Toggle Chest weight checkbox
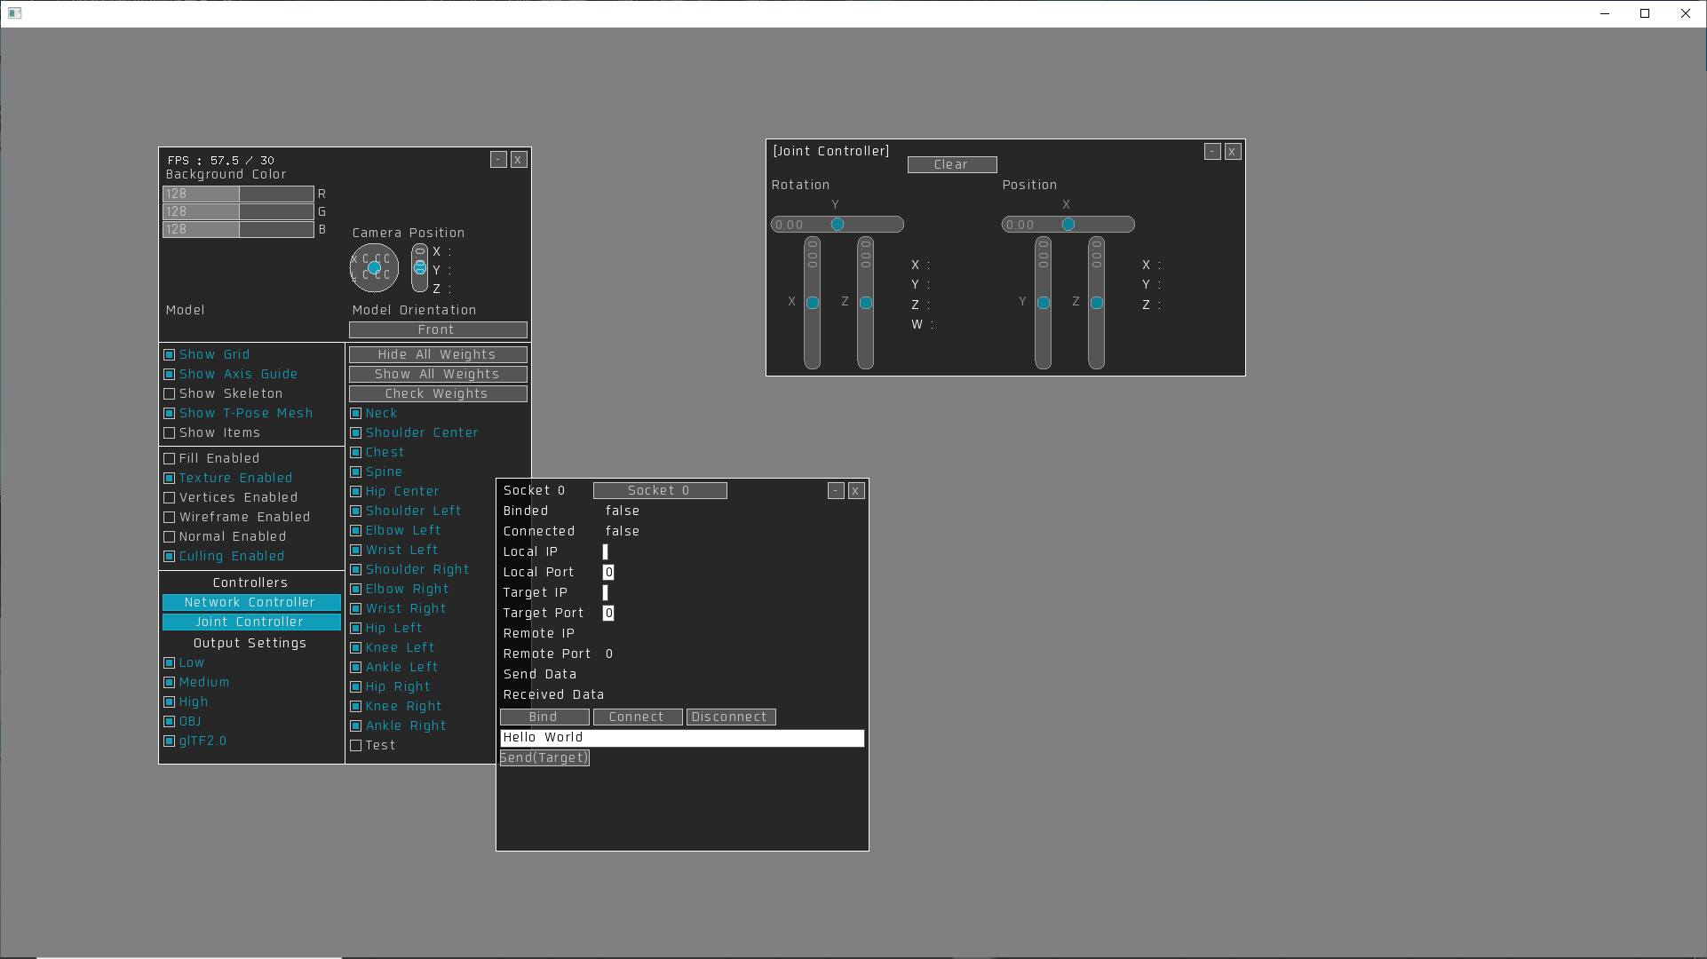Image resolution: width=1707 pixels, height=959 pixels. 355,453
